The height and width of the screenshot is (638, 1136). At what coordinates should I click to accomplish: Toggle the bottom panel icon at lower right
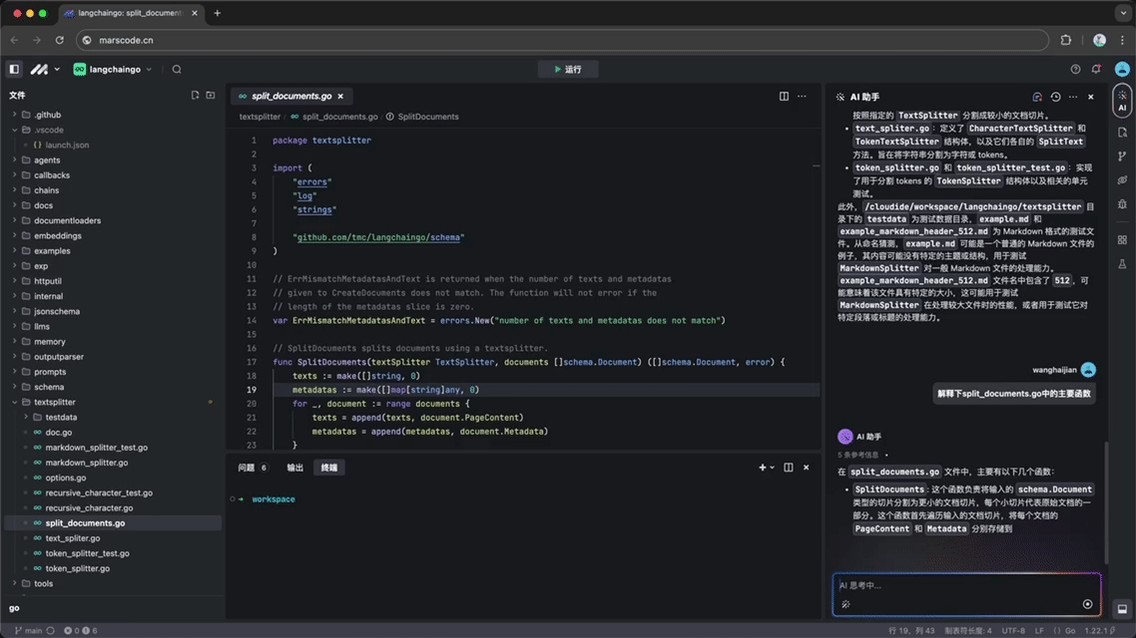pyautogui.click(x=1122, y=609)
